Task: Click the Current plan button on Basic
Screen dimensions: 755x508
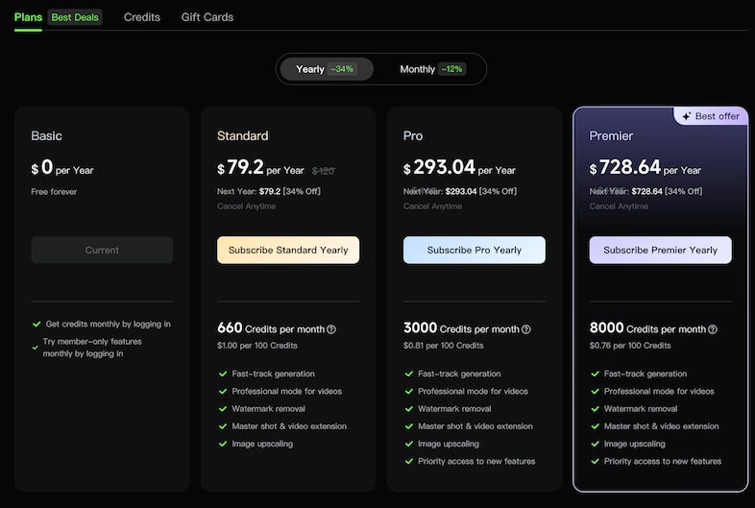Action: pyautogui.click(x=102, y=250)
